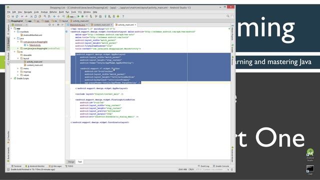Click the Forward navigation arrow
The width and height of the screenshot is (320, 180).
(58, 16)
